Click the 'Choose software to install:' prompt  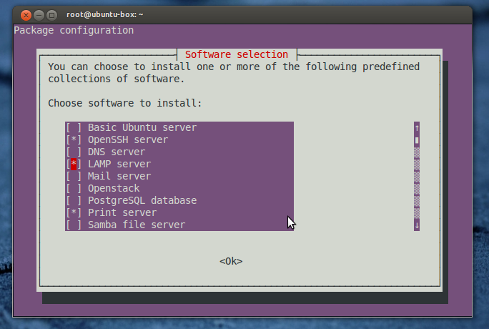click(x=125, y=103)
